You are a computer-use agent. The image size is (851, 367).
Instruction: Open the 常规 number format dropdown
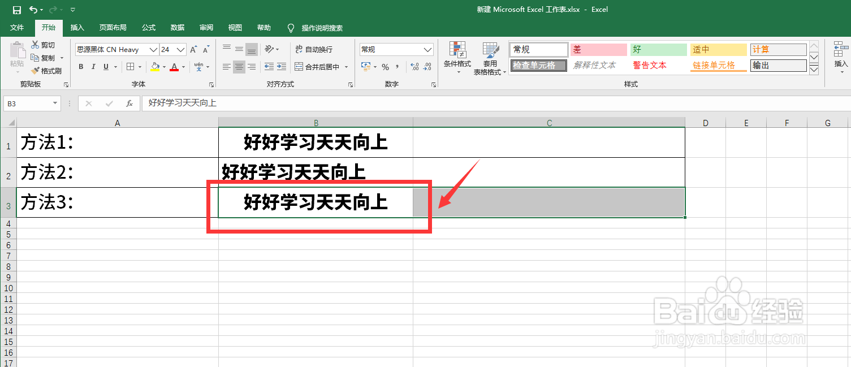427,49
